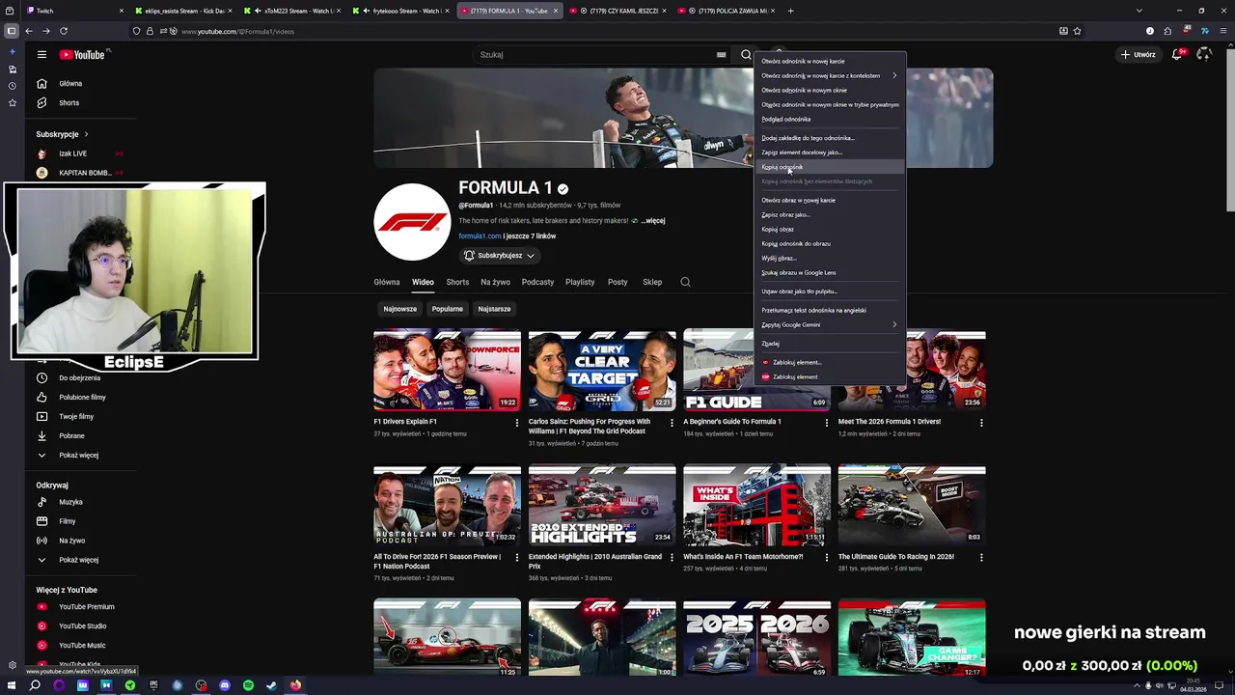Open options for Meet The 2026 Drivers video
Screen dimensions: 1235x695
coord(981,423)
